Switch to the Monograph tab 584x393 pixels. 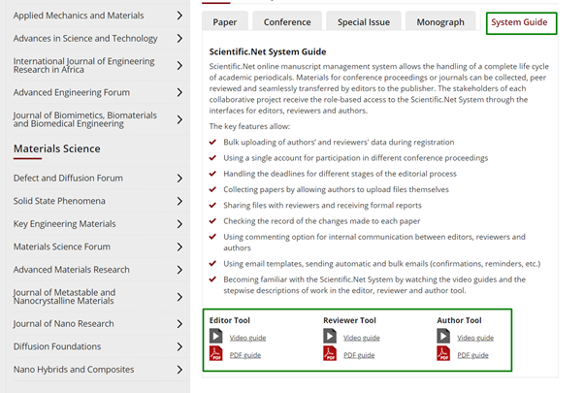[440, 21]
